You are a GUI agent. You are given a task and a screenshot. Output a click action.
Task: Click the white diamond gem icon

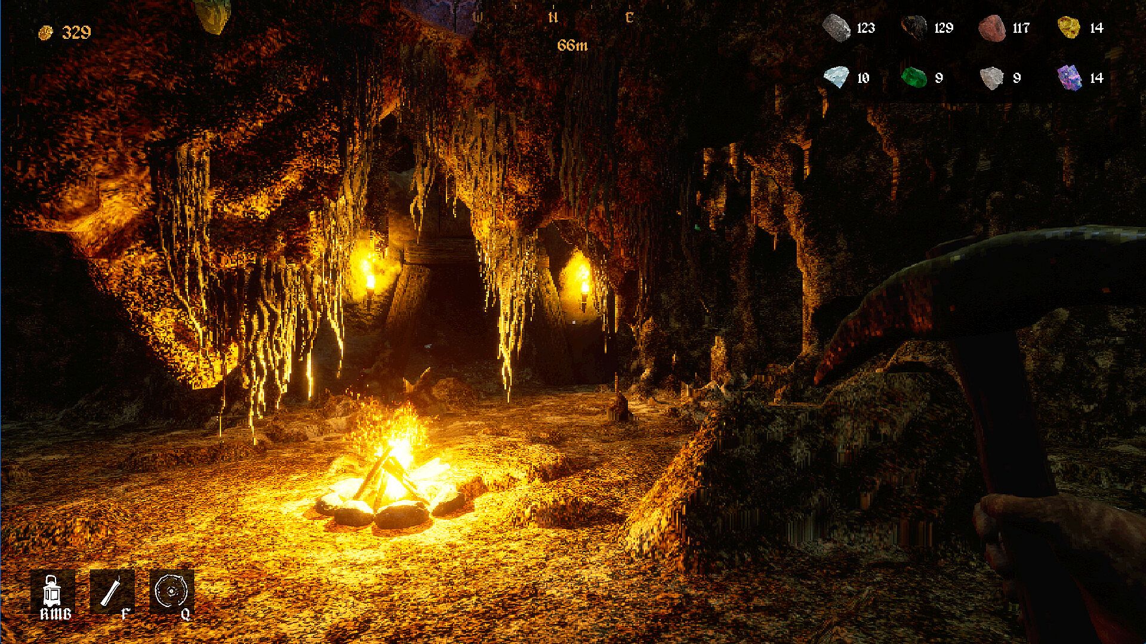click(x=836, y=78)
